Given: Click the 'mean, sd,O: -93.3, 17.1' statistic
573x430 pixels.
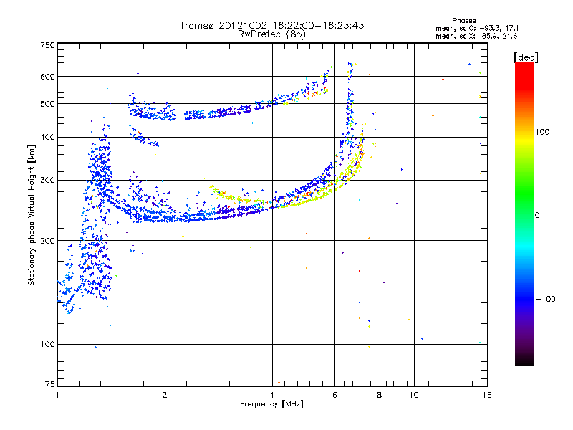Looking at the screenshot, I should pyautogui.click(x=476, y=28).
